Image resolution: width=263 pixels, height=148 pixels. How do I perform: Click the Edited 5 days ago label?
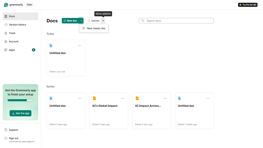[x=144, y=124]
